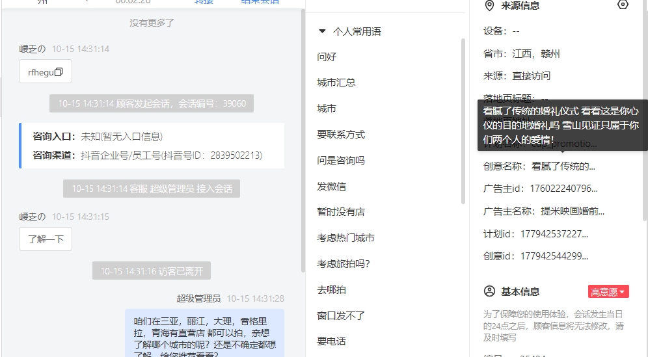Click the 创意名称 看腻了传统的 field

click(539, 166)
